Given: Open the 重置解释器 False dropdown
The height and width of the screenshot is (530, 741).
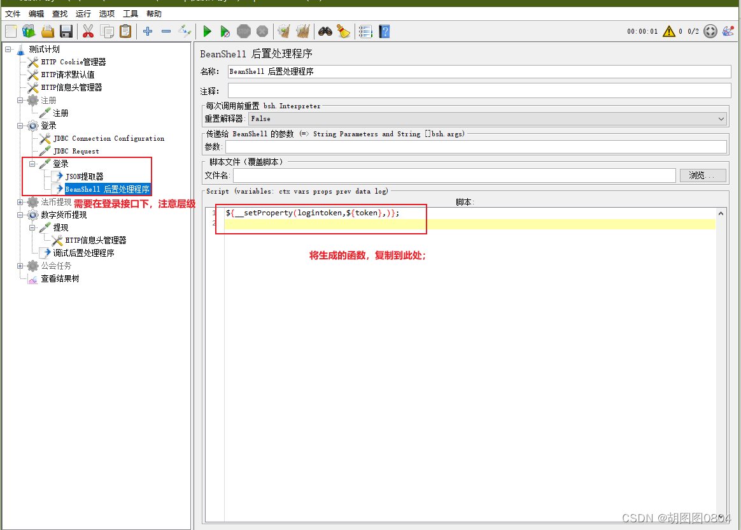Looking at the screenshot, I should tap(719, 118).
